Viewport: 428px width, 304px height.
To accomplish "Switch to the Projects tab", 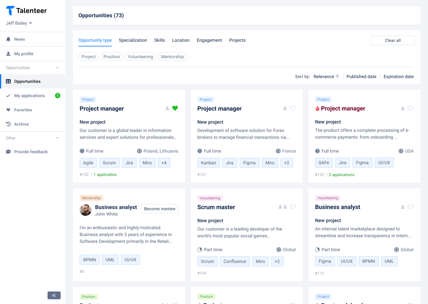I will [x=237, y=40].
